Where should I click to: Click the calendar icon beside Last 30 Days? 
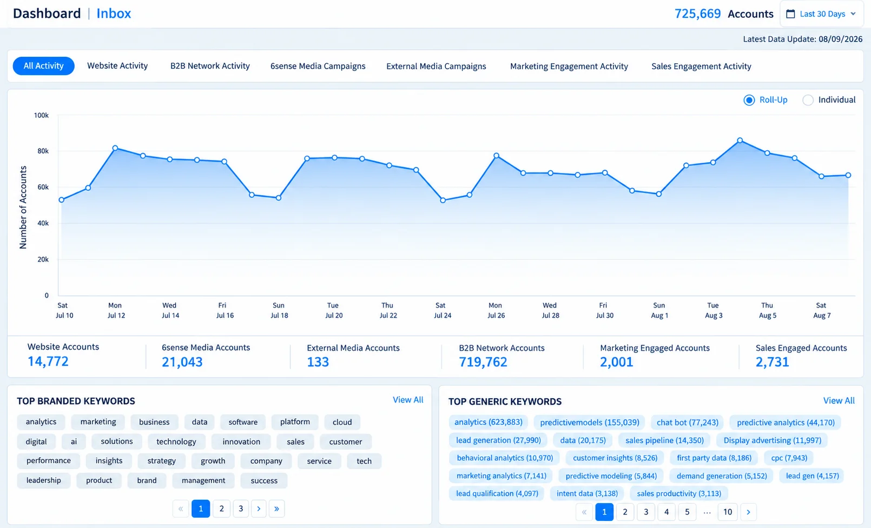tap(790, 14)
